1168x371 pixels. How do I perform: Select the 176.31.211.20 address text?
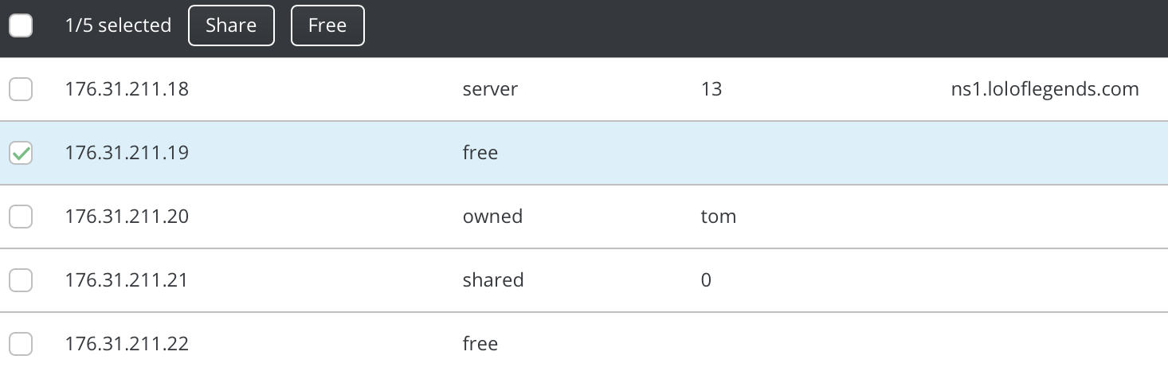pos(127,217)
